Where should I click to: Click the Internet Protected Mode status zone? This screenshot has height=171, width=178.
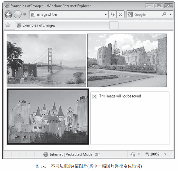click(72, 154)
